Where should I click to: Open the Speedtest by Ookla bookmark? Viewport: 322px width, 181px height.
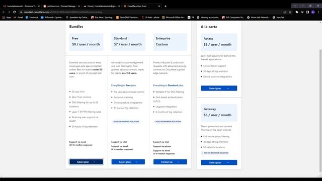click(x=77, y=18)
